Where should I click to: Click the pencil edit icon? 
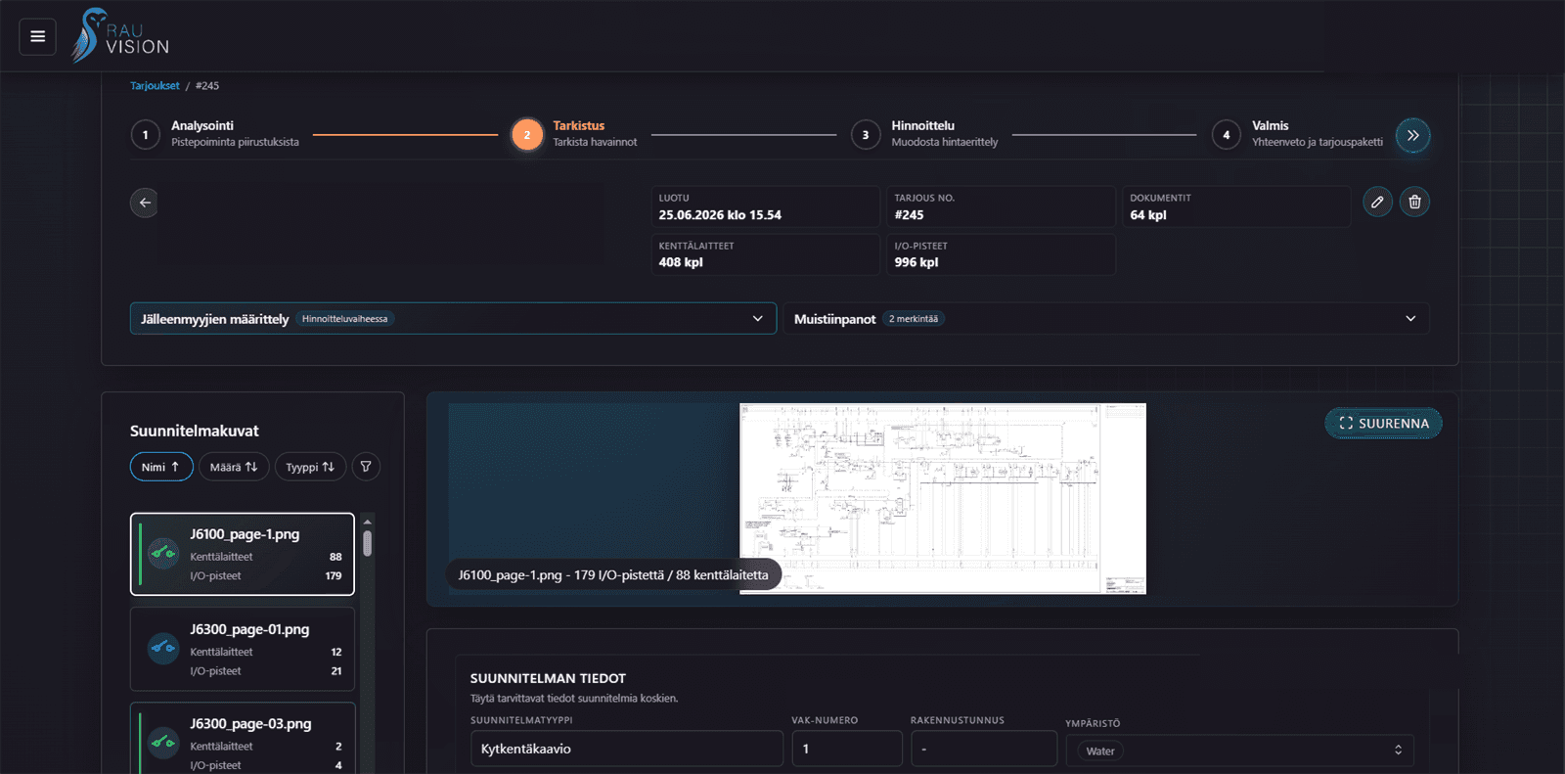point(1377,202)
